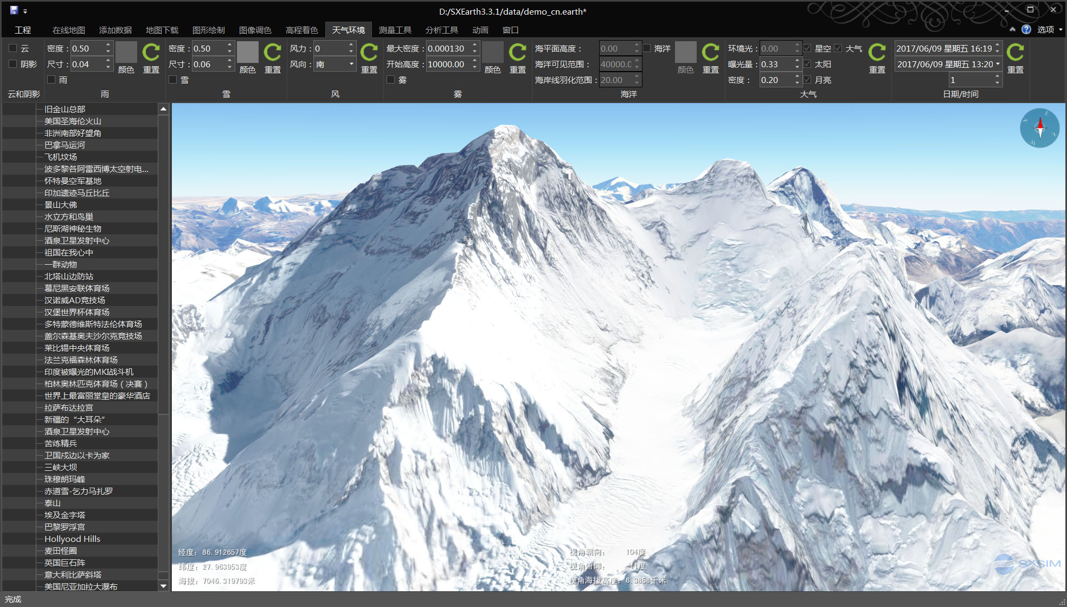Reset fog settings with the green arrow

click(x=517, y=53)
